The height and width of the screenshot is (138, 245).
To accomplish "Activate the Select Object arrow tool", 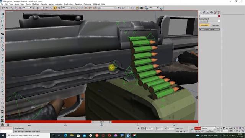I will click(34, 8).
